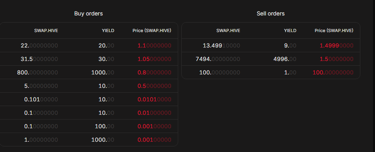
Task: Click buy amount 800.00000000 SWAP.HIVE
Action: 38,72
